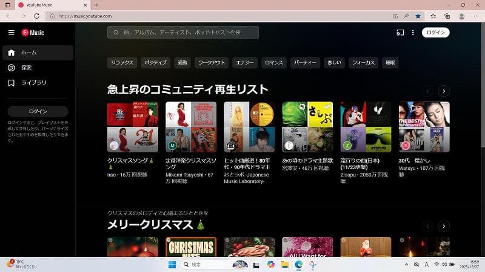Click the browser profile avatar
Viewport: 485px width, 272px height.
tap(462, 16)
